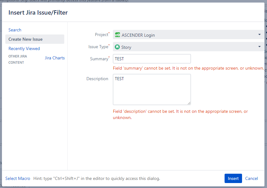Expand the Issue Type dropdown arrow

[259, 47]
